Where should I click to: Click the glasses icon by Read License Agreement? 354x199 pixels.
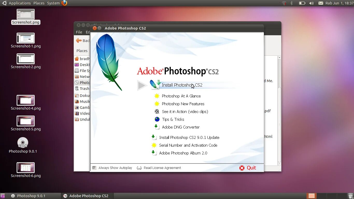click(x=139, y=168)
